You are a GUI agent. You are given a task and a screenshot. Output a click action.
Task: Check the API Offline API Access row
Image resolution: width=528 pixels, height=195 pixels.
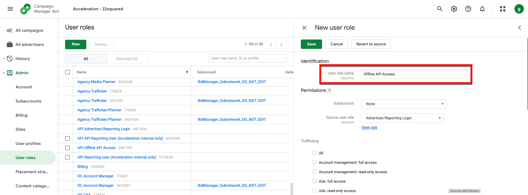pyautogui.click(x=67, y=148)
